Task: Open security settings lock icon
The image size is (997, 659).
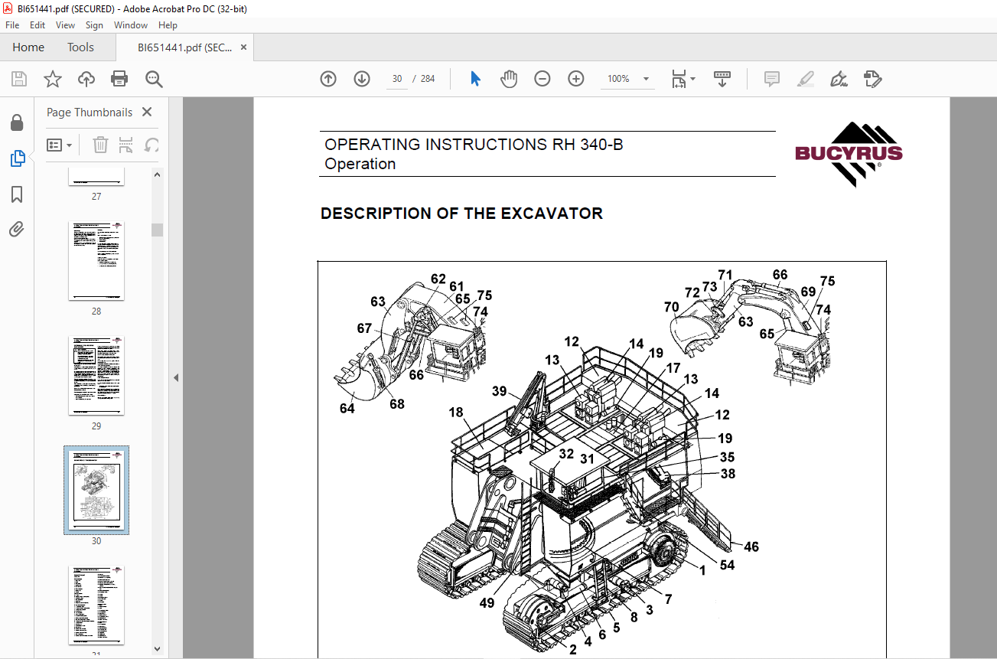Action: (x=17, y=122)
